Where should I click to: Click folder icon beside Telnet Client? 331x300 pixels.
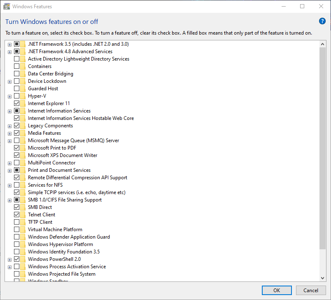[23, 215]
